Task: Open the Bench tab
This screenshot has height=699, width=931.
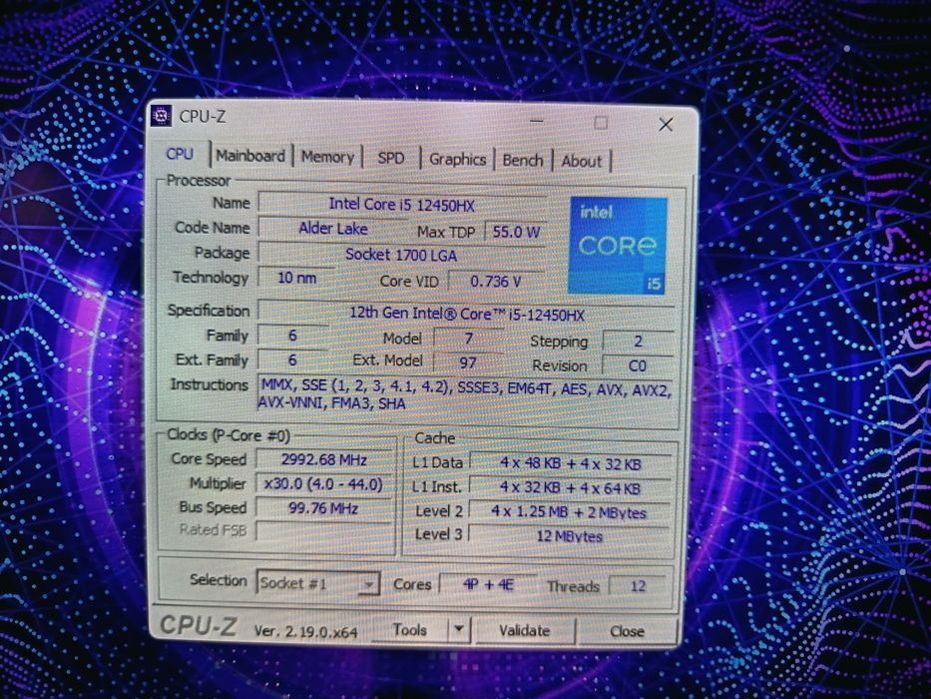Action: (523, 161)
